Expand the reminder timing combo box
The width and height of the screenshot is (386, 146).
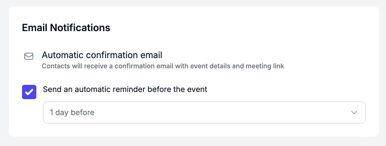coord(204,112)
